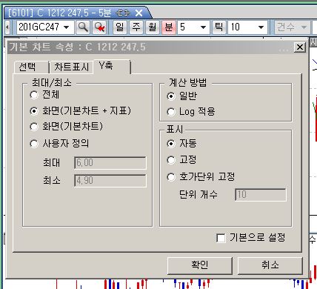Click the search icon with red arrow
The width and height of the screenshot is (317, 289).
click(x=99, y=27)
